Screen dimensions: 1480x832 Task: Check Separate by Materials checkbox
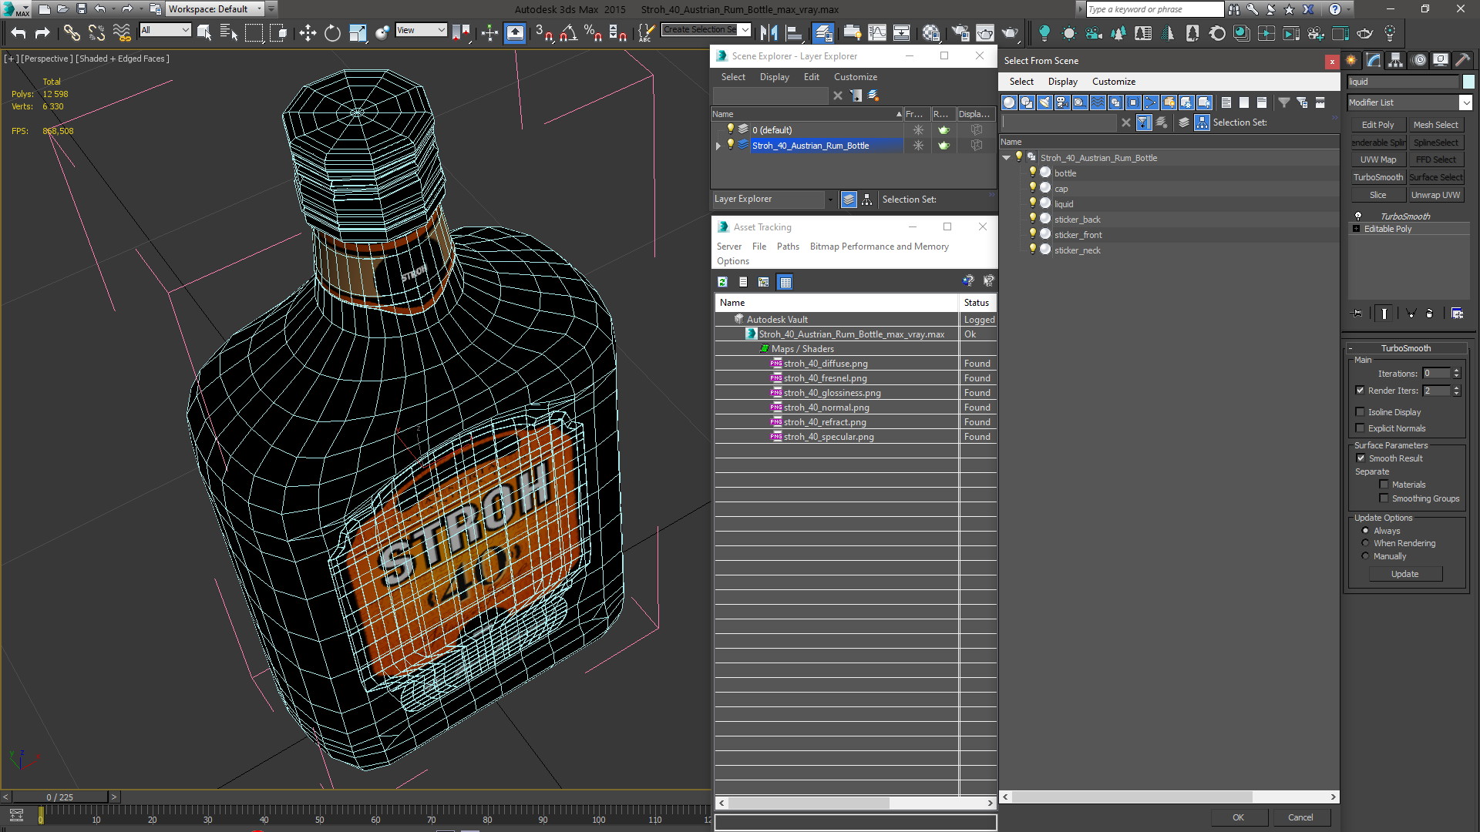(1384, 485)
